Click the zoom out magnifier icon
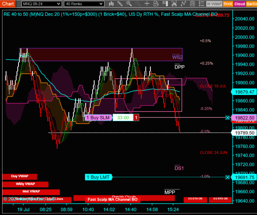 [138, 4]
